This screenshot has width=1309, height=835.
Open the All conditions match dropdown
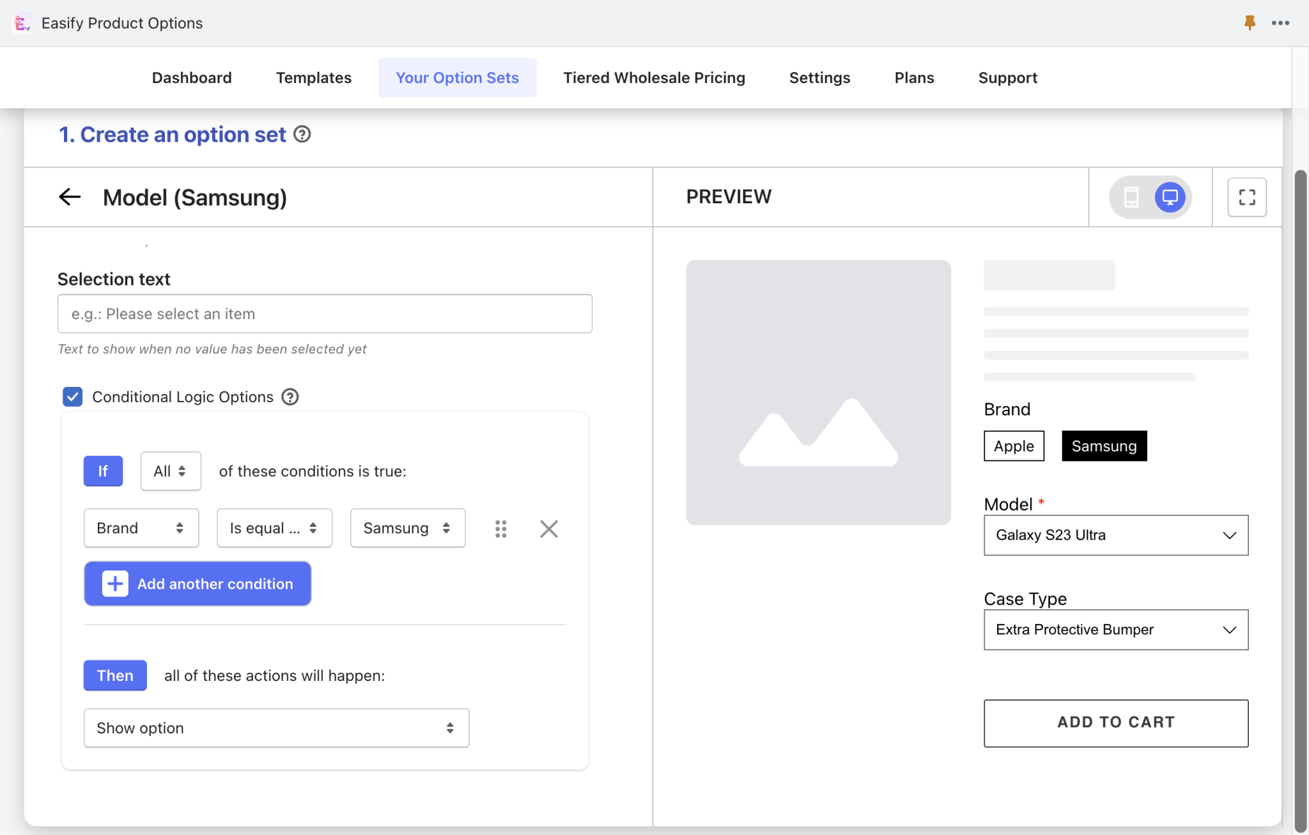pyautogui.click(x=171, y=471)
